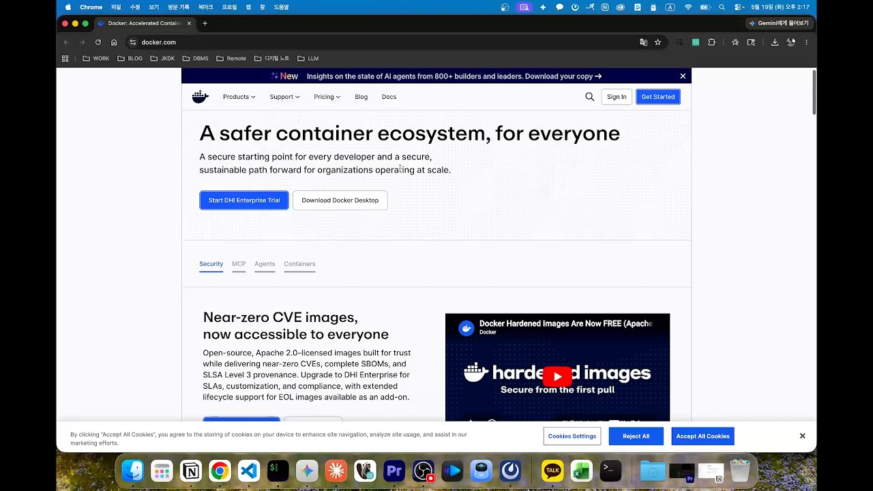Viewport: 873px width, 491px height.
Task: Bookmark this page with the star icon
Action: coord(658,42)
